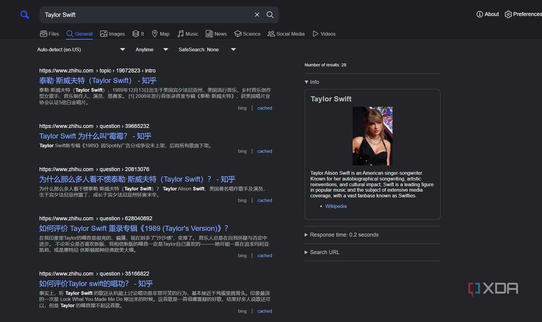Open the About page
The width and height of the screenshot is (542, 322).
click(487, 14)
